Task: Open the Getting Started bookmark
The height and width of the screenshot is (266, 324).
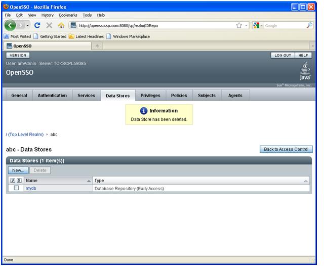Action: pos(50,36)
